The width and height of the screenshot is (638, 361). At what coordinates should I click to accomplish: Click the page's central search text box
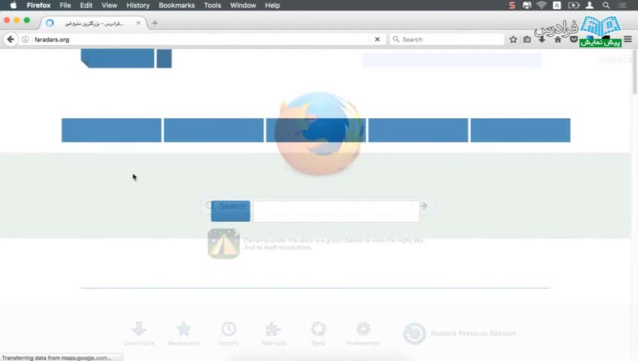pyautogui.click(x=336, y=211)
